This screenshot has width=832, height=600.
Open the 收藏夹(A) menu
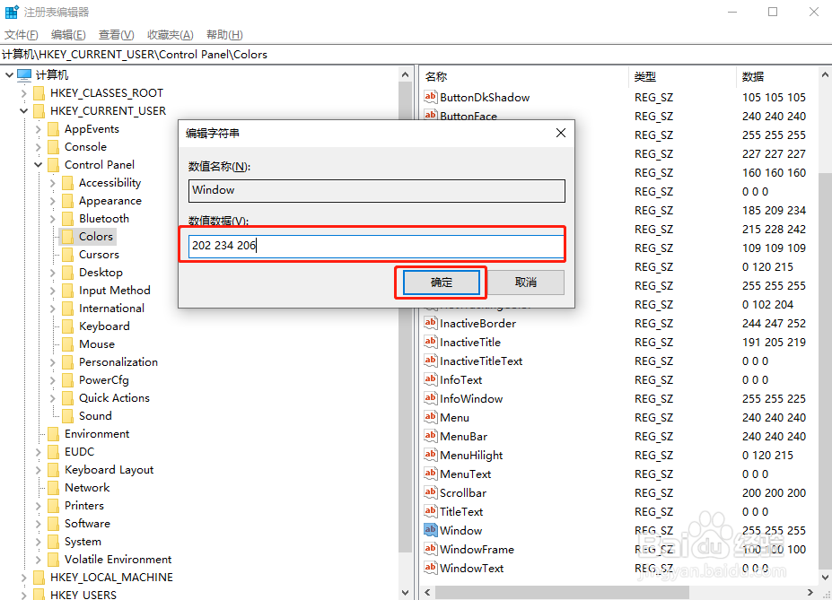tap(170, 35)
